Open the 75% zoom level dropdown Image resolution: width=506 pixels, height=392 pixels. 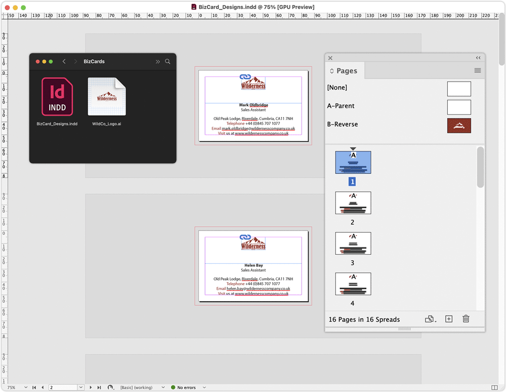coord(25,387)
